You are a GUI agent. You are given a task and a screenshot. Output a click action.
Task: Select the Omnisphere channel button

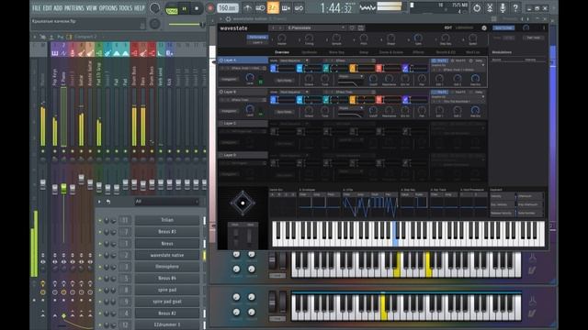coord(167,267)
